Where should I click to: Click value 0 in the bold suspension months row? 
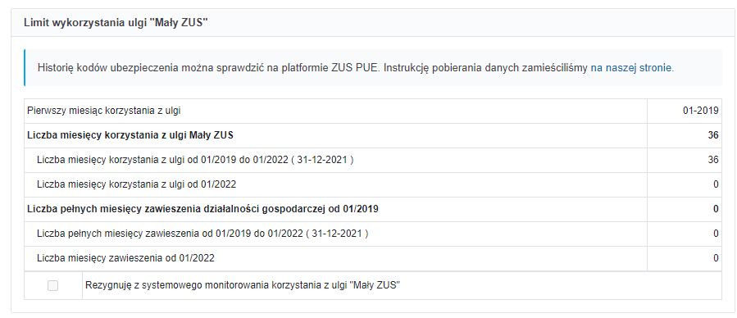[x=716, y=209]
